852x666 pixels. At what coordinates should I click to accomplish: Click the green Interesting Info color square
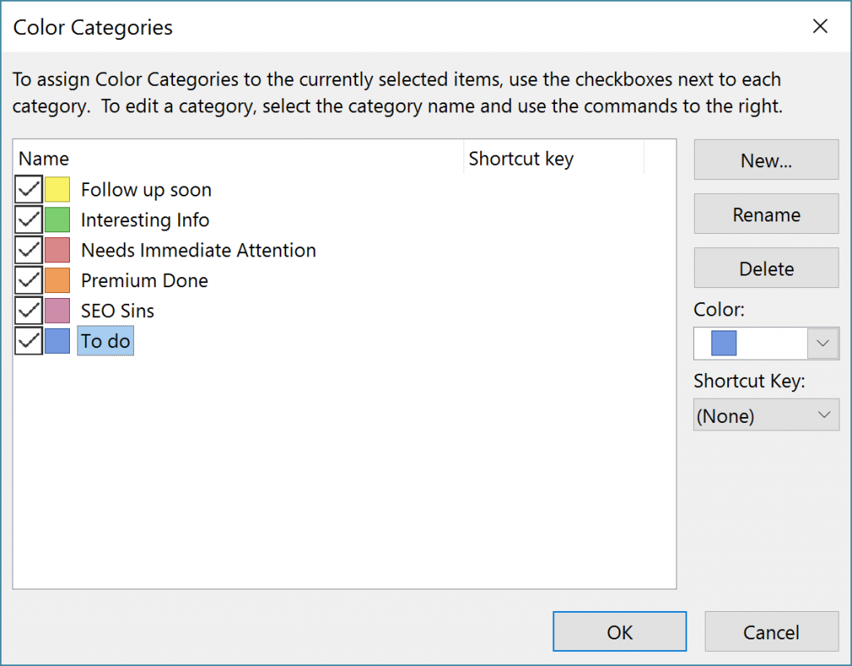coord(57,220)
